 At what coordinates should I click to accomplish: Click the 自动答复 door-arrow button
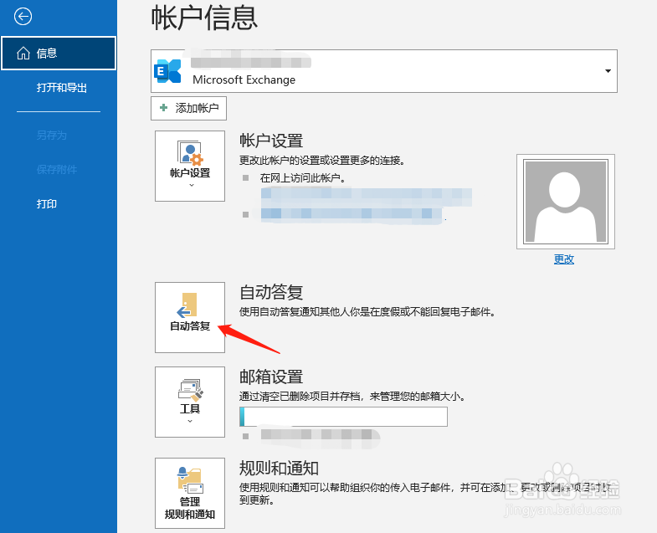pyautogui.click(x=190, y=317)
